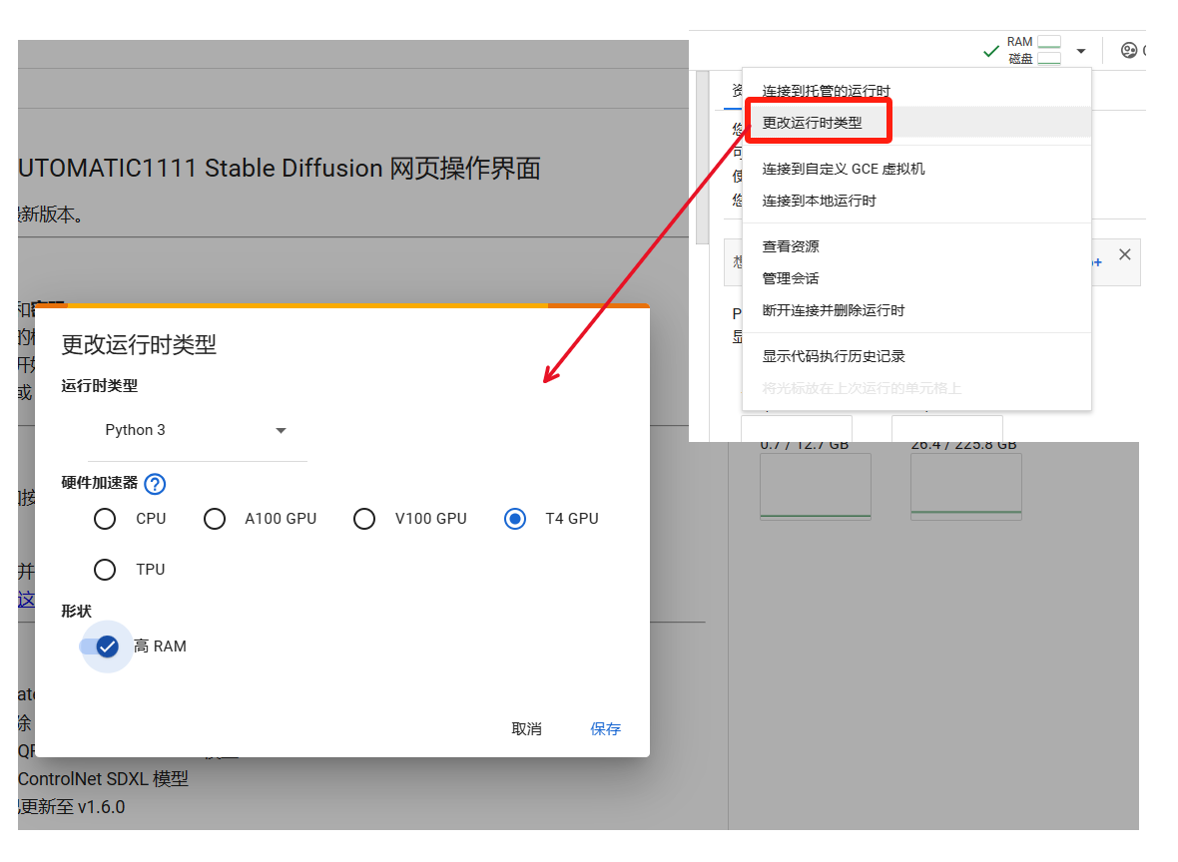Select 管理会话 in the menu

(x=789, y=278)
